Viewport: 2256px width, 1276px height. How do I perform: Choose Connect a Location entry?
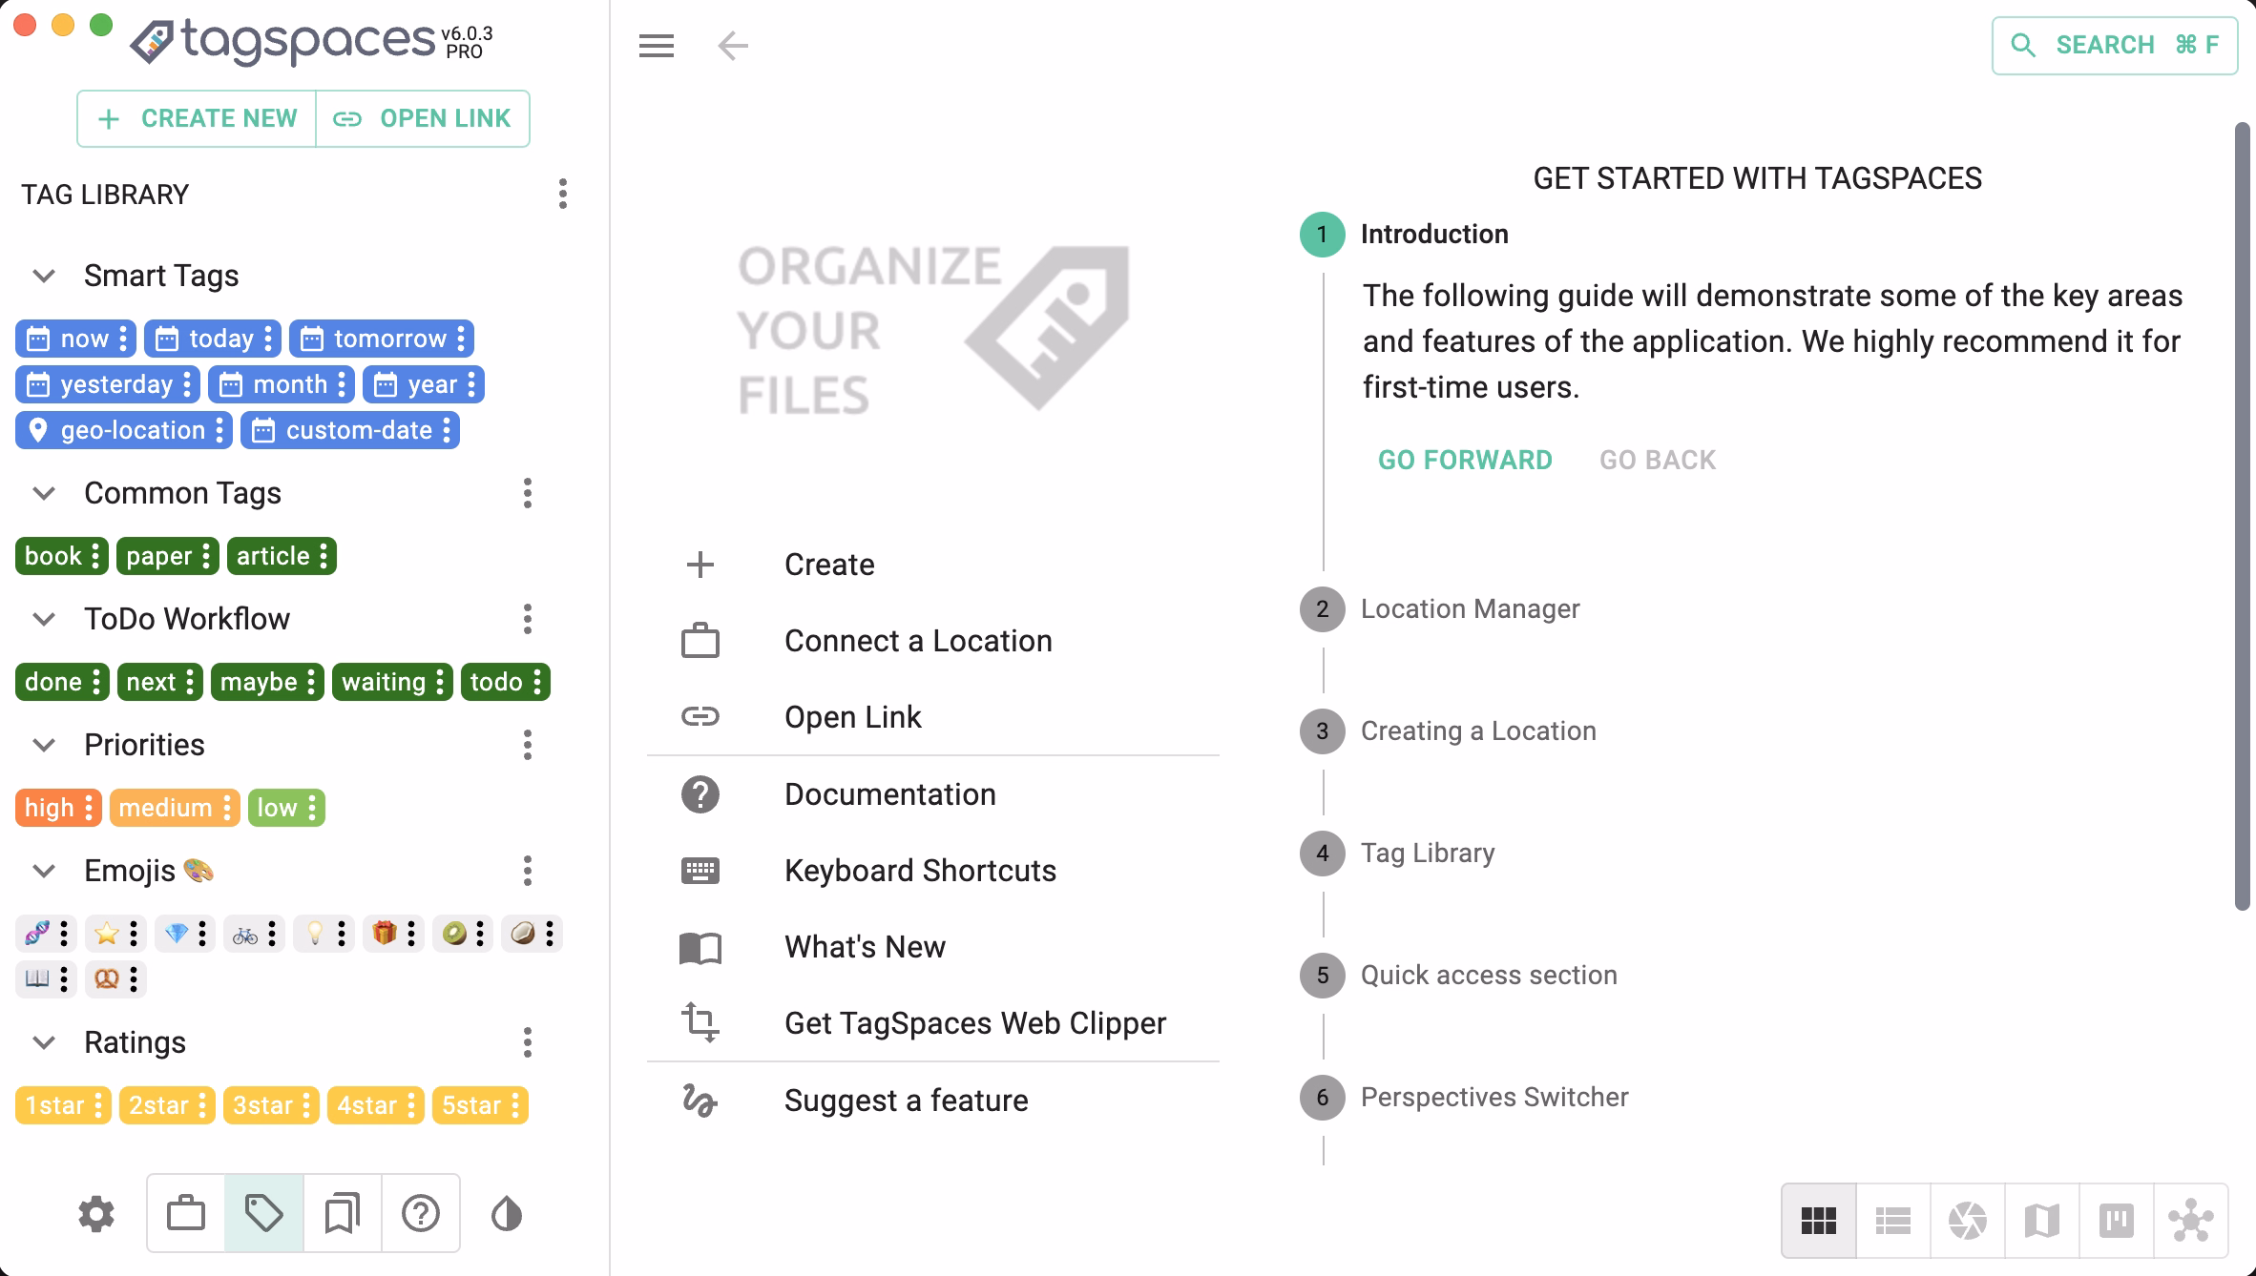coord(933,641)
